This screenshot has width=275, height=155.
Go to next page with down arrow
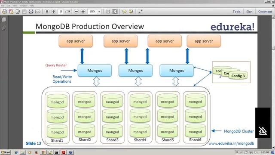(x=53, y=12)
